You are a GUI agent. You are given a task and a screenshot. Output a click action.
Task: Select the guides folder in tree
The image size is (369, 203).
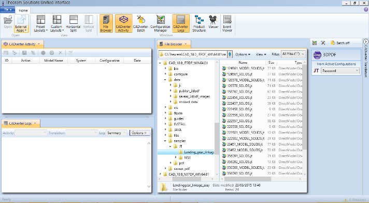(178, 119)
